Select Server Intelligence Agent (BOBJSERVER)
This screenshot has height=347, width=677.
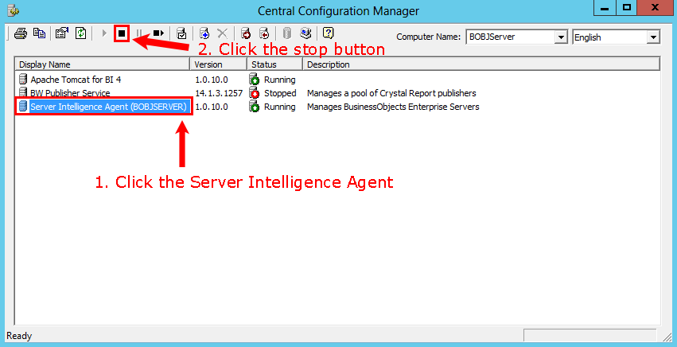click(x=108, y=107)
